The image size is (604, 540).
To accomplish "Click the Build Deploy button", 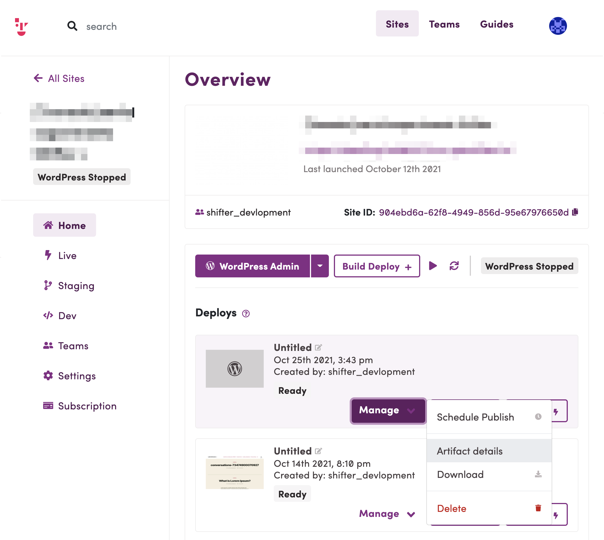I will coord(376,266).
